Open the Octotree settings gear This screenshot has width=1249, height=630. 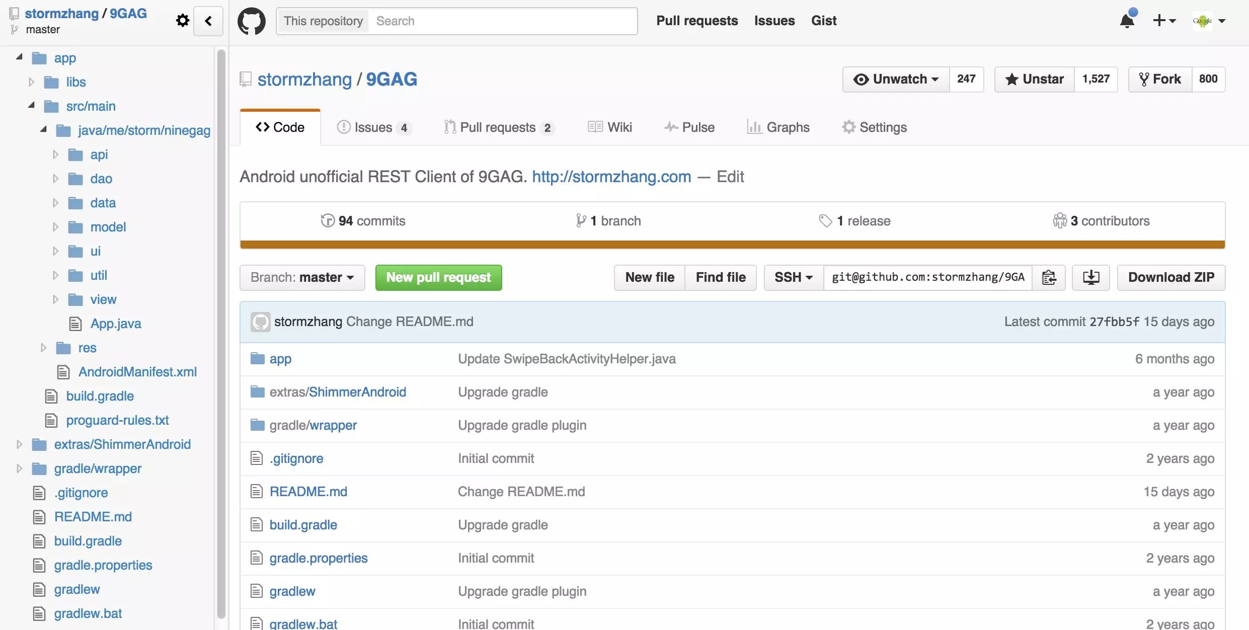pyautogui.click(x=183, y=21)
